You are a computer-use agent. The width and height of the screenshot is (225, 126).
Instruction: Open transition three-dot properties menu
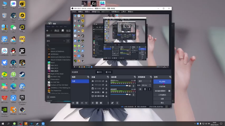[150, 89]
